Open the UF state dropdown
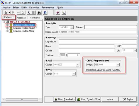The width and height of the screenshot is (139, 106). coord(135,51)
